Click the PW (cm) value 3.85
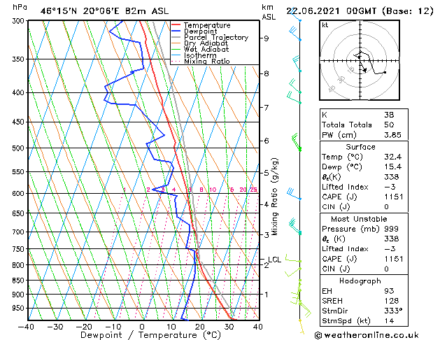The width and height of the screenshot is (440, 340). [x=392, y=135]
